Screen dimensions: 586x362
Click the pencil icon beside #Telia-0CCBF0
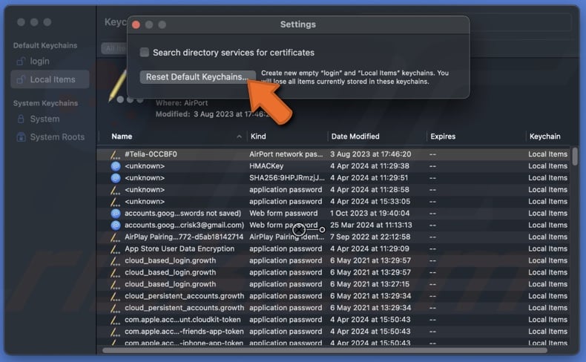click(115, 154)
